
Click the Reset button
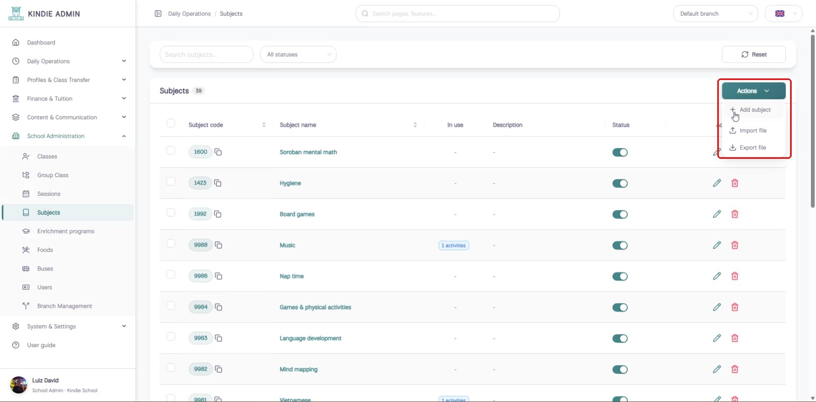coord(754,55)
